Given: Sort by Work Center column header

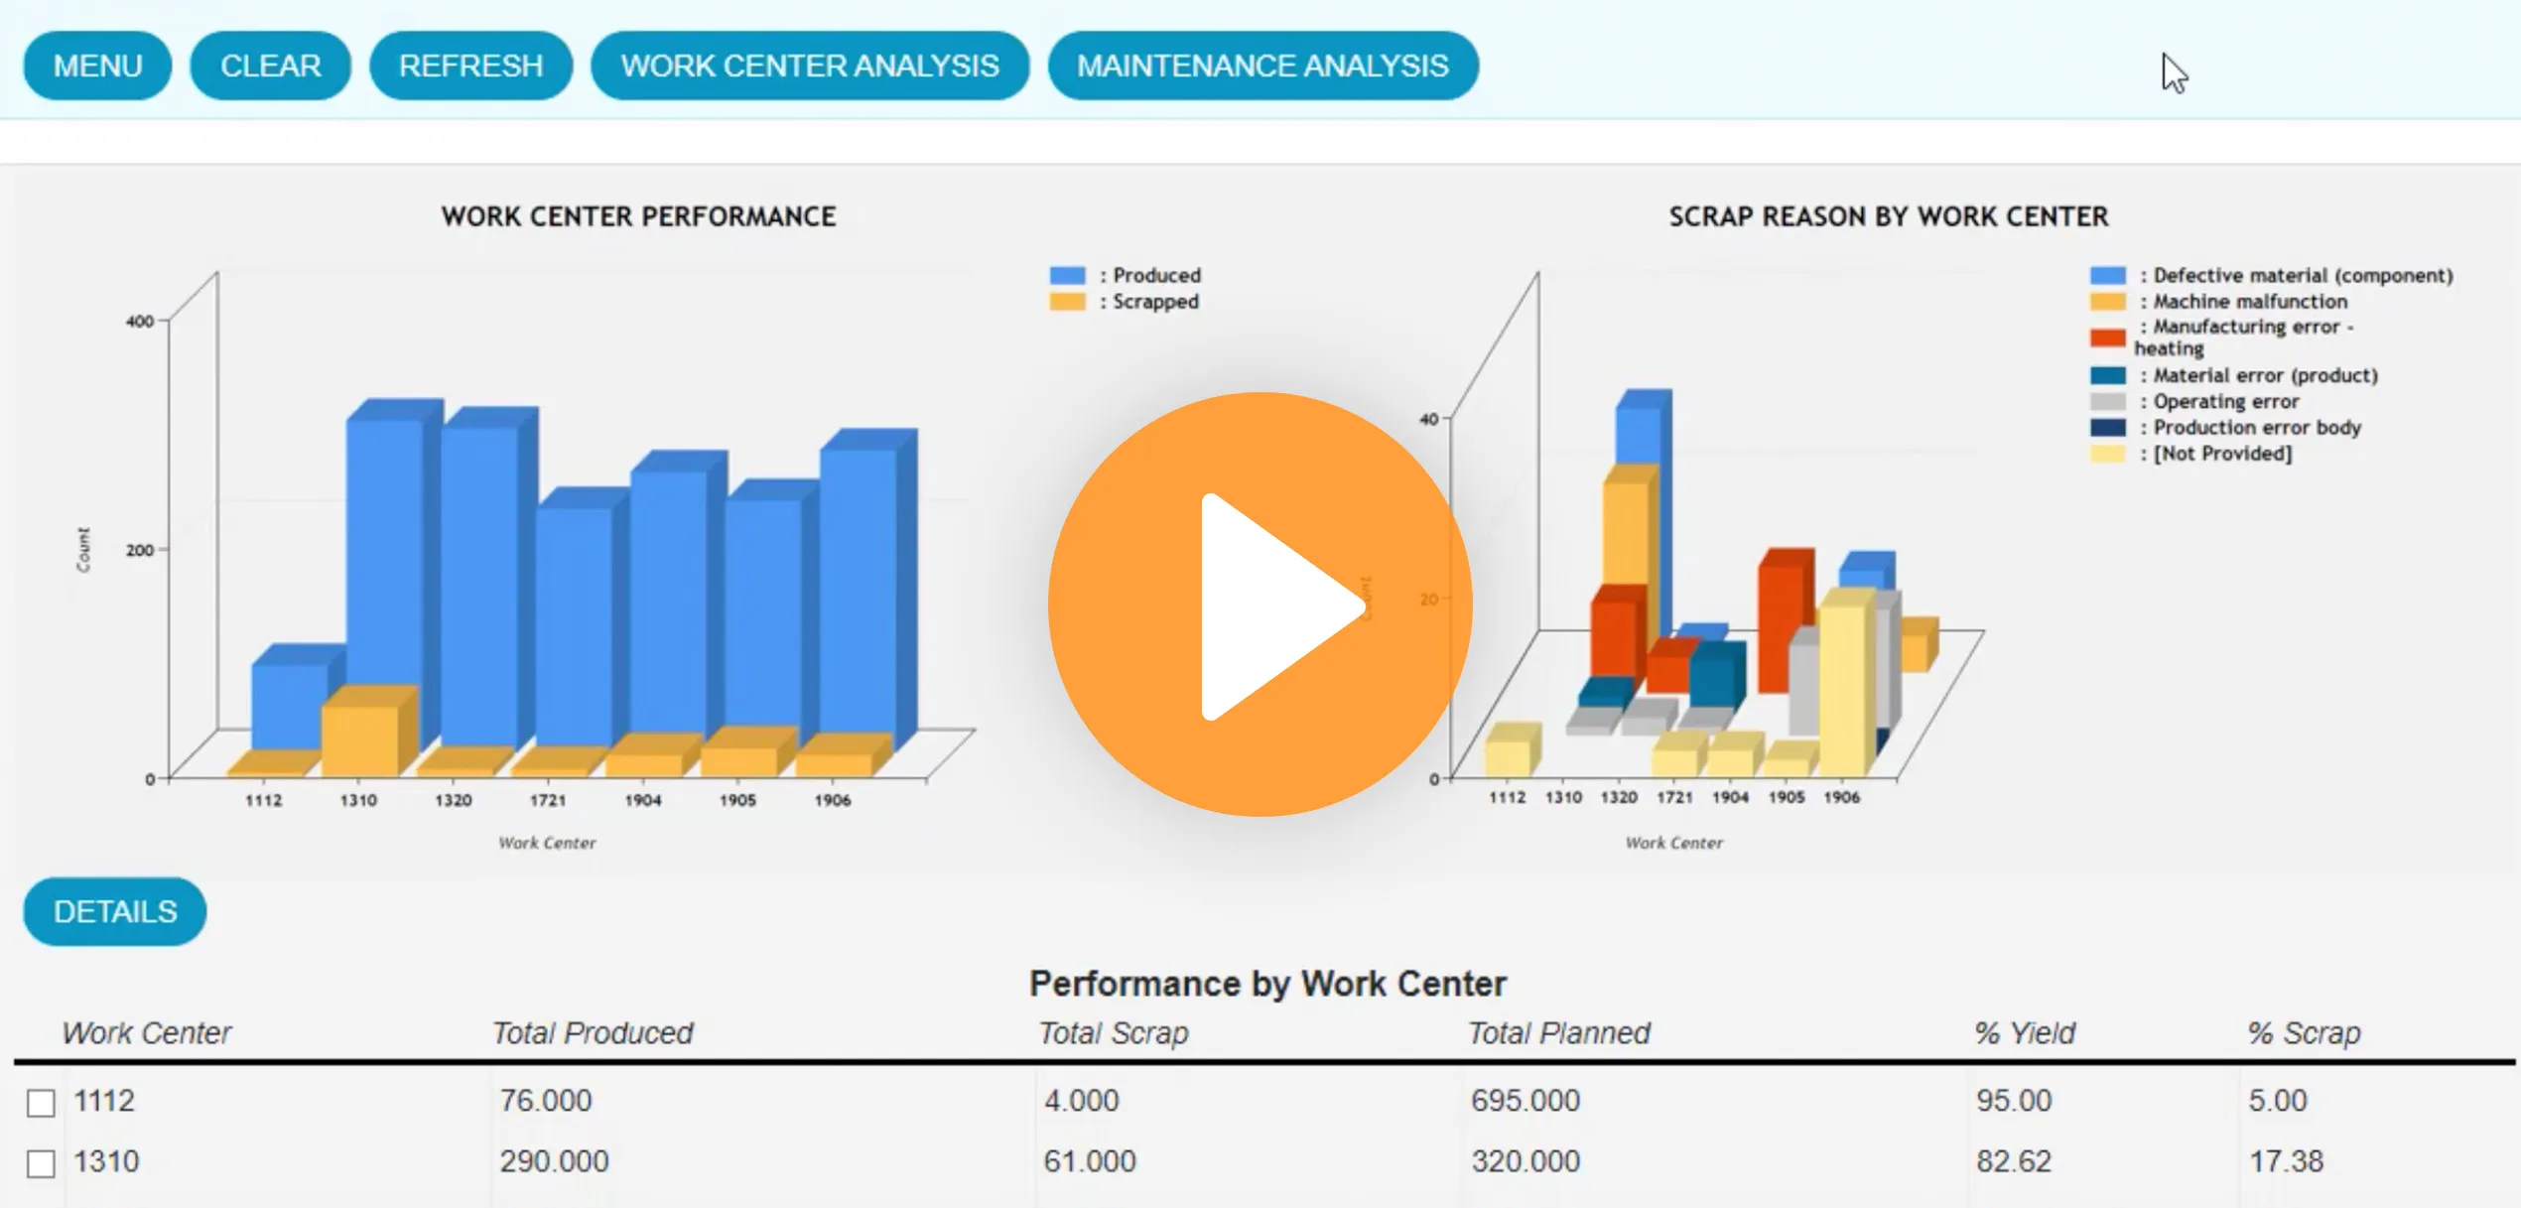Looking at the screenshot, I should coord(146,1032).
